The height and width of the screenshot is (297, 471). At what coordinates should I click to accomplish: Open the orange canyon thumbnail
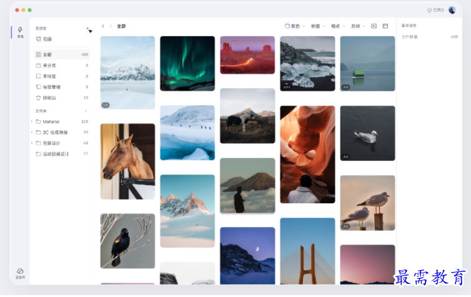(307, 154)
